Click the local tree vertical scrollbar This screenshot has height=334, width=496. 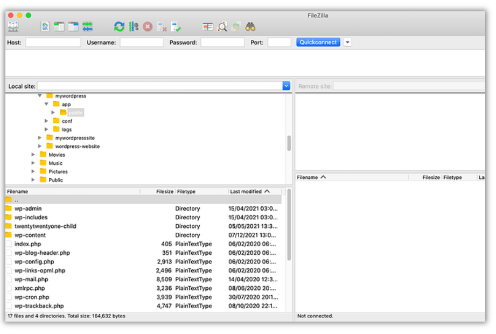289,143
